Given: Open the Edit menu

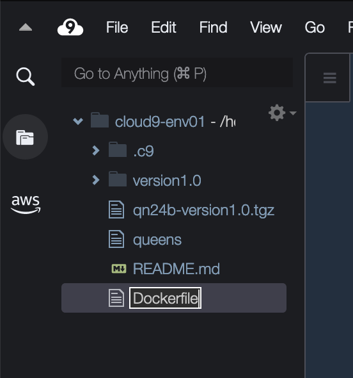Looking at the screenshot, I should coord(164,28).
